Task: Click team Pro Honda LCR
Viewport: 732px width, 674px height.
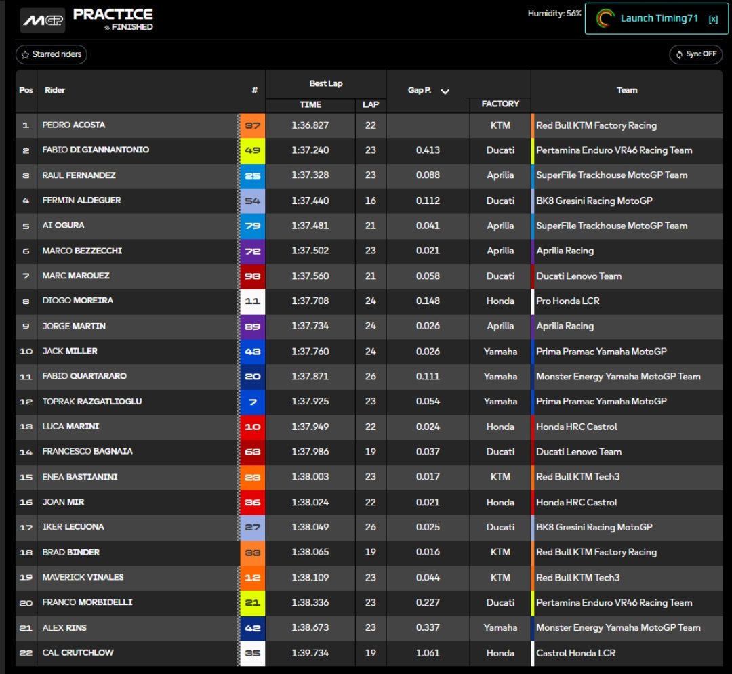Action: pyautogui.click(x=568, y=301)
